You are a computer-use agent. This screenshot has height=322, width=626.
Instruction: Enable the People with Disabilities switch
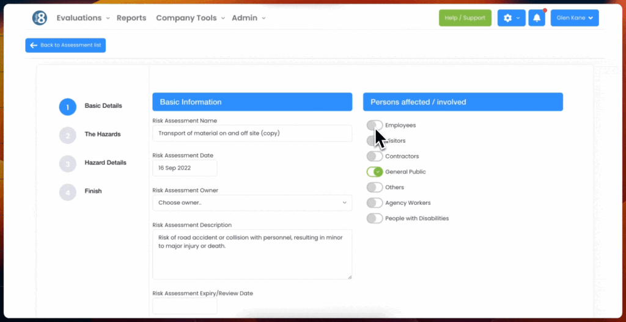pos(375,218)
